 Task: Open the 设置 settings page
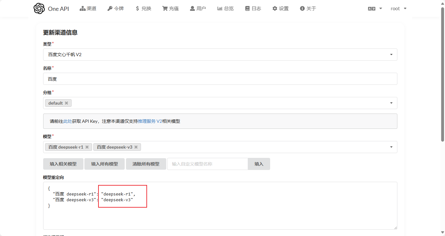point(280,9)
